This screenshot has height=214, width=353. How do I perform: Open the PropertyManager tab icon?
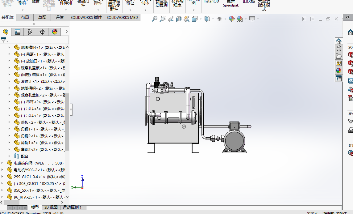(x=18, y=32)
